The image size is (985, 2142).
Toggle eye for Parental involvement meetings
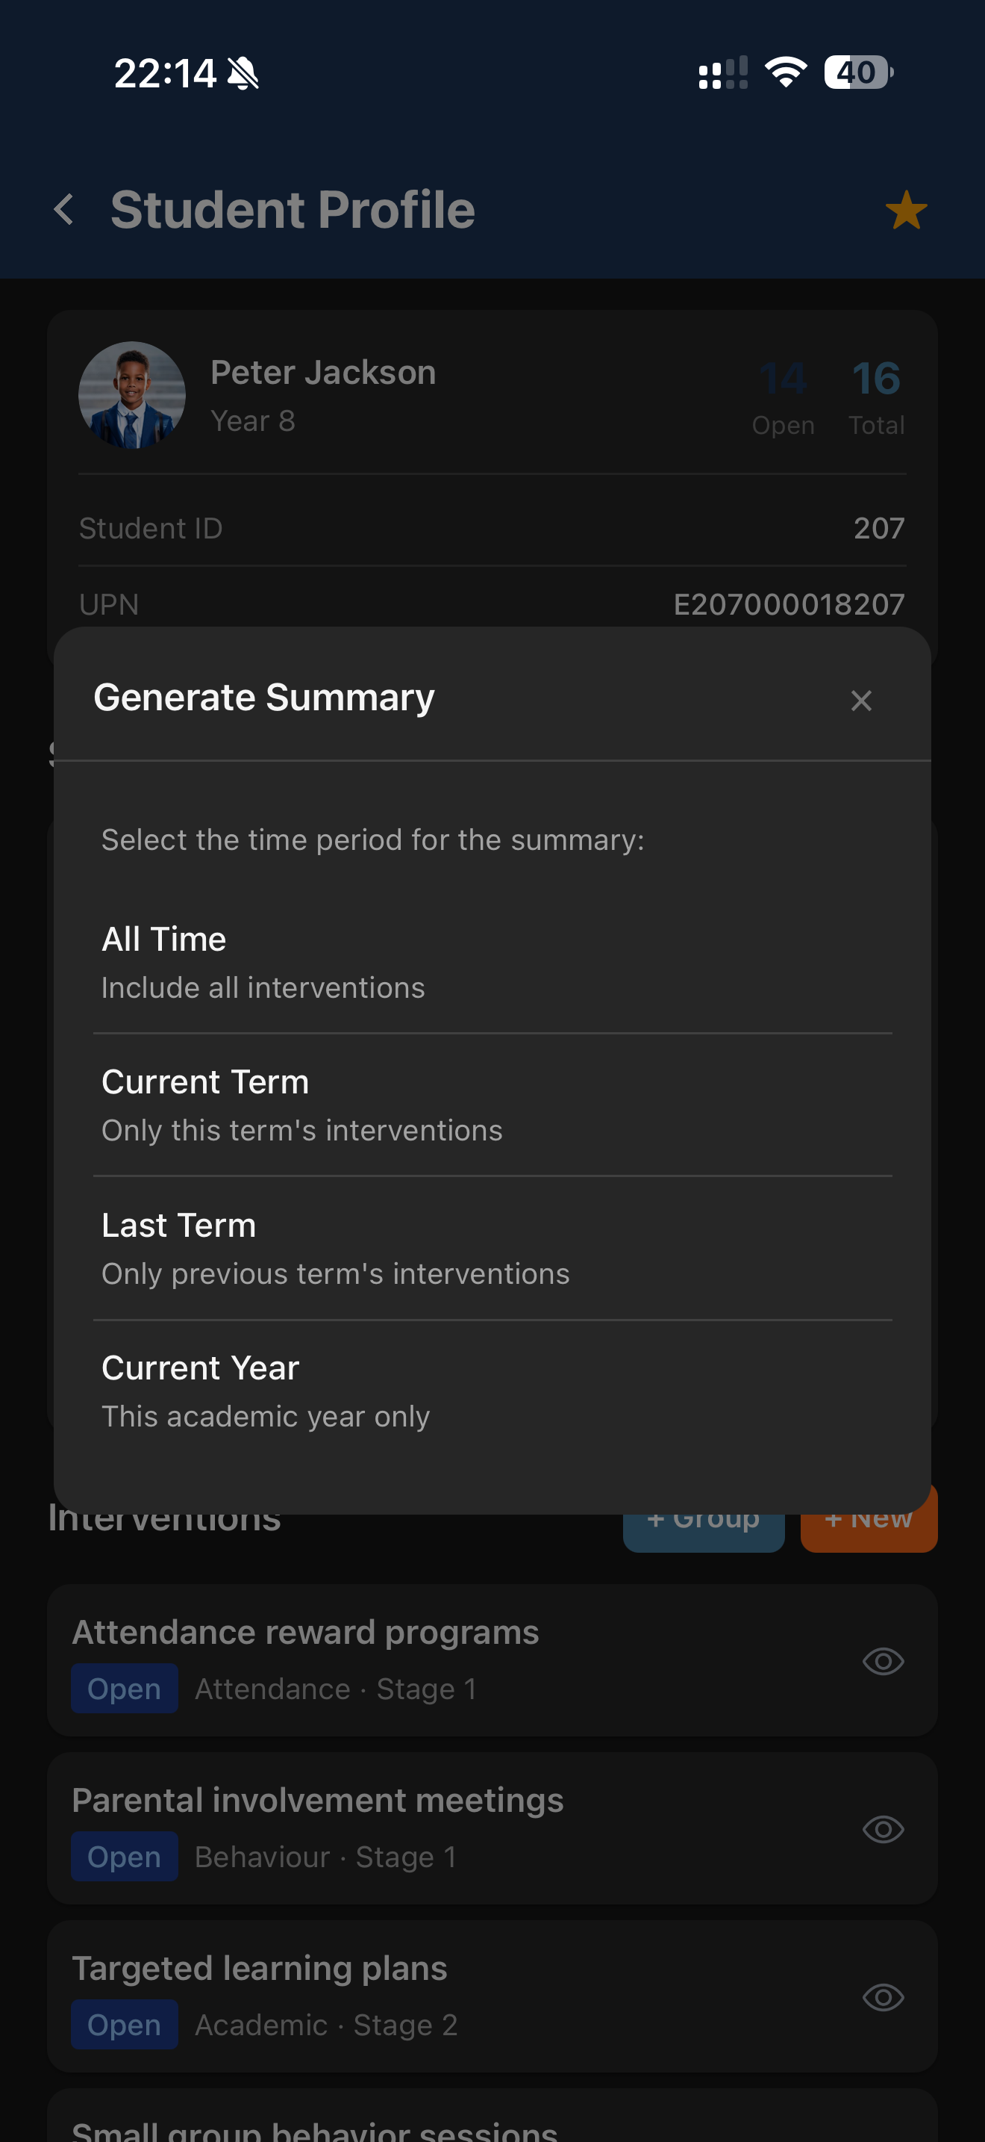[883, 1829]
